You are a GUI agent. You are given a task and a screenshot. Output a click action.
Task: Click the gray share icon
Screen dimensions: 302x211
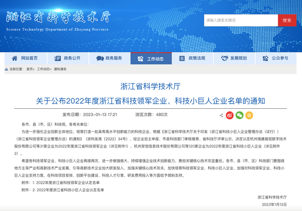221,115
